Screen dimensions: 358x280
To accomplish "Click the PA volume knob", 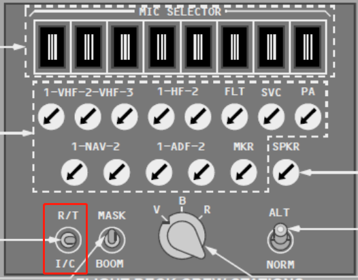I will (x=308, y=116).
